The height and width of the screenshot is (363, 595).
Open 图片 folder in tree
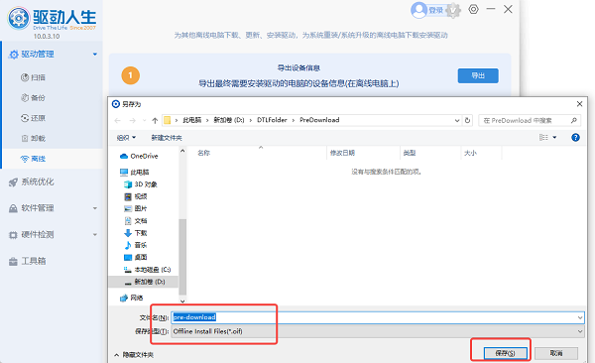pos(136,209)
